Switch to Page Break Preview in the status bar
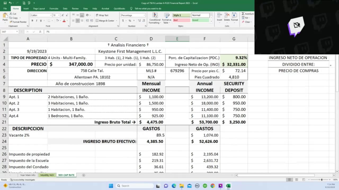 pyautogui.click(x=304, y=180)
